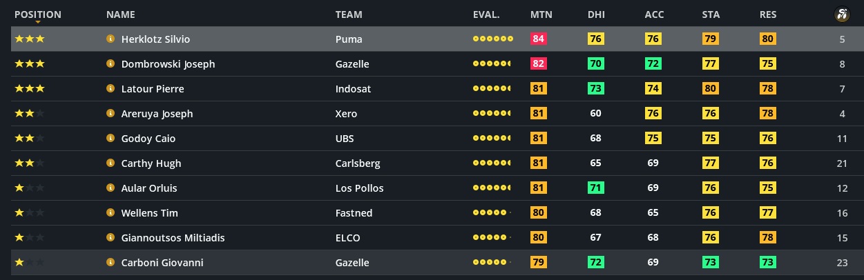
Task: Click info icon next to Areruya Joseph
Action: [110, 114]
